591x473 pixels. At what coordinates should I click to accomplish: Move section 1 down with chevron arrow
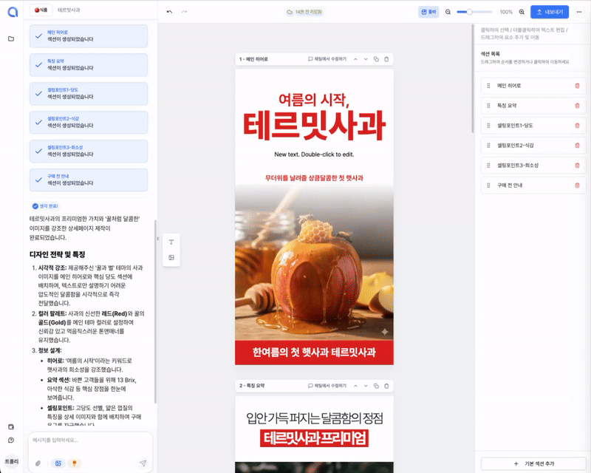pyautogui.click(x=365, y=58)
